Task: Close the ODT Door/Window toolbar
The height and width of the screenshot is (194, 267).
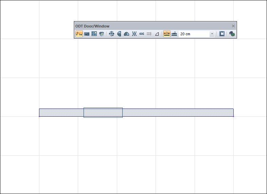Action: click(233, 26)
